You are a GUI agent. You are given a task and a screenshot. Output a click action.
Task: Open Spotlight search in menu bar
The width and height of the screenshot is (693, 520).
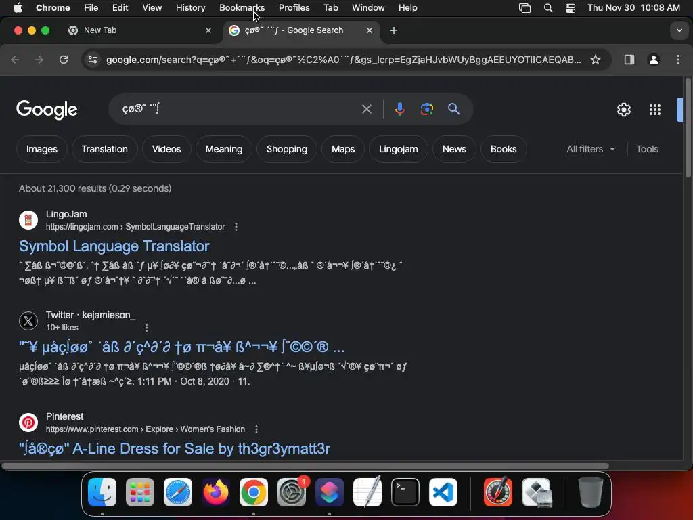(x=548, y=8)
